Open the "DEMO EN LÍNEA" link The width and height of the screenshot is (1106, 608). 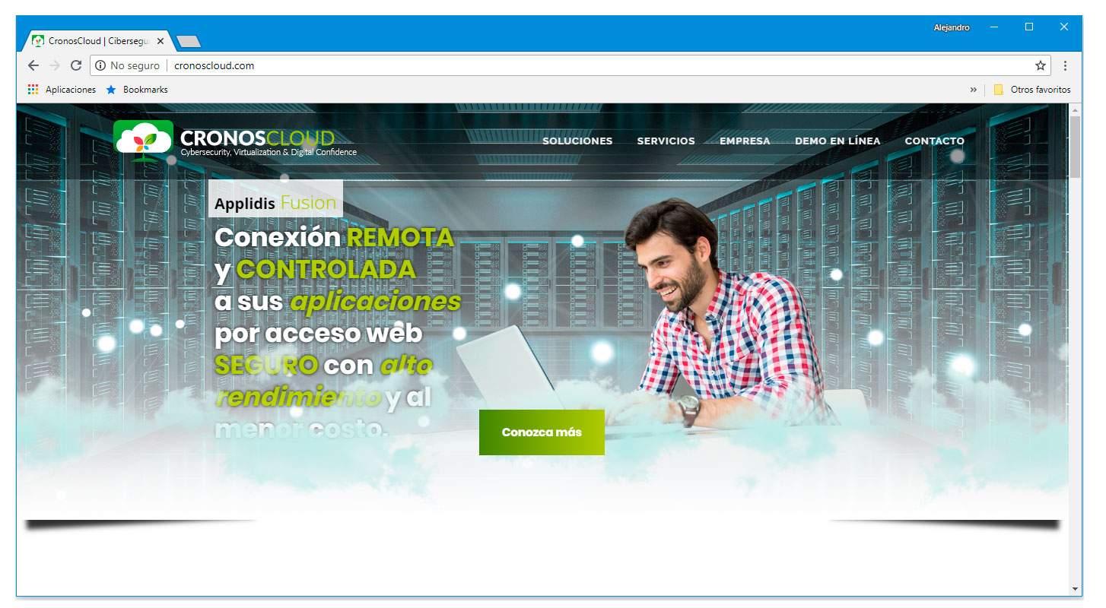pyautogui.click(x=837, y=141)
